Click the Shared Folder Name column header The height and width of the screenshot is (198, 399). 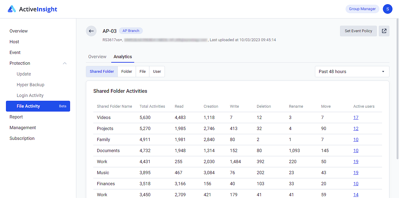[x=114, y=106]
